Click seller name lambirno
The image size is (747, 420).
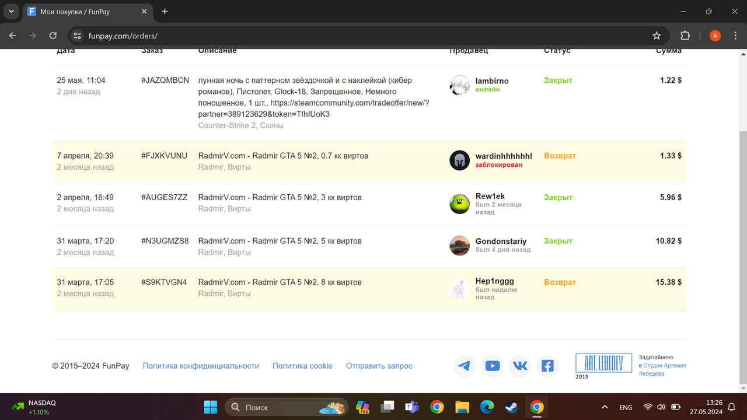point(492,81)
